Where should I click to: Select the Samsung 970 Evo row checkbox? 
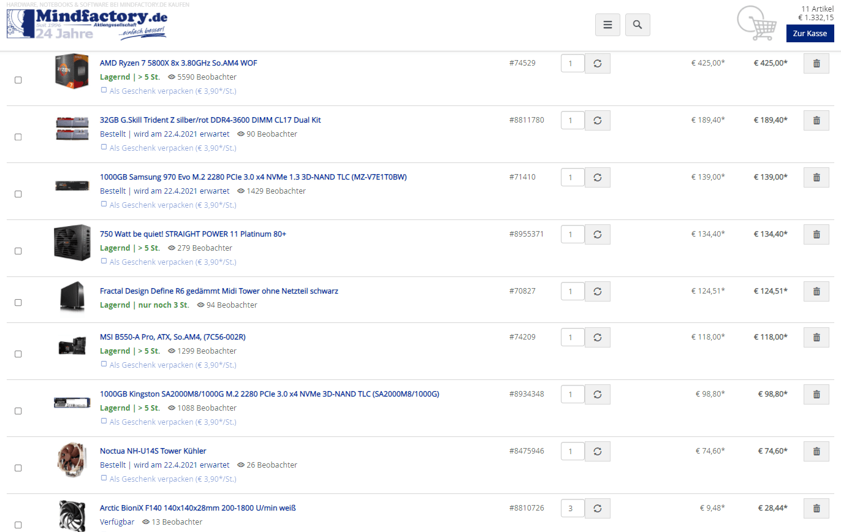(x=18, y=194)
